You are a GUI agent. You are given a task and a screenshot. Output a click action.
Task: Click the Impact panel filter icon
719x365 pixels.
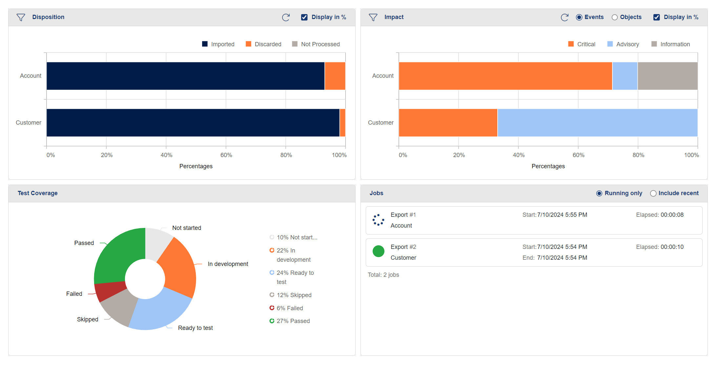pos(373,17)
